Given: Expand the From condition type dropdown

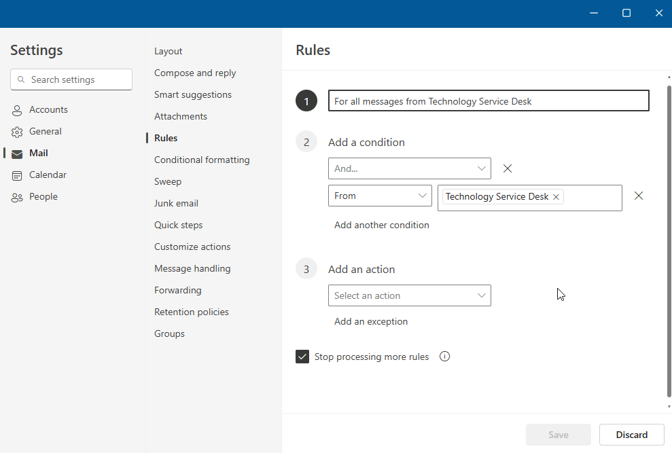Looking at the screenshot, I should pos(379,196).
